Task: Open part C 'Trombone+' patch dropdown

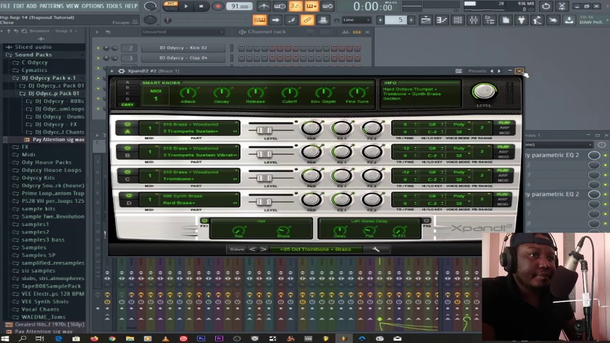Action: click(x=200, y=179)
